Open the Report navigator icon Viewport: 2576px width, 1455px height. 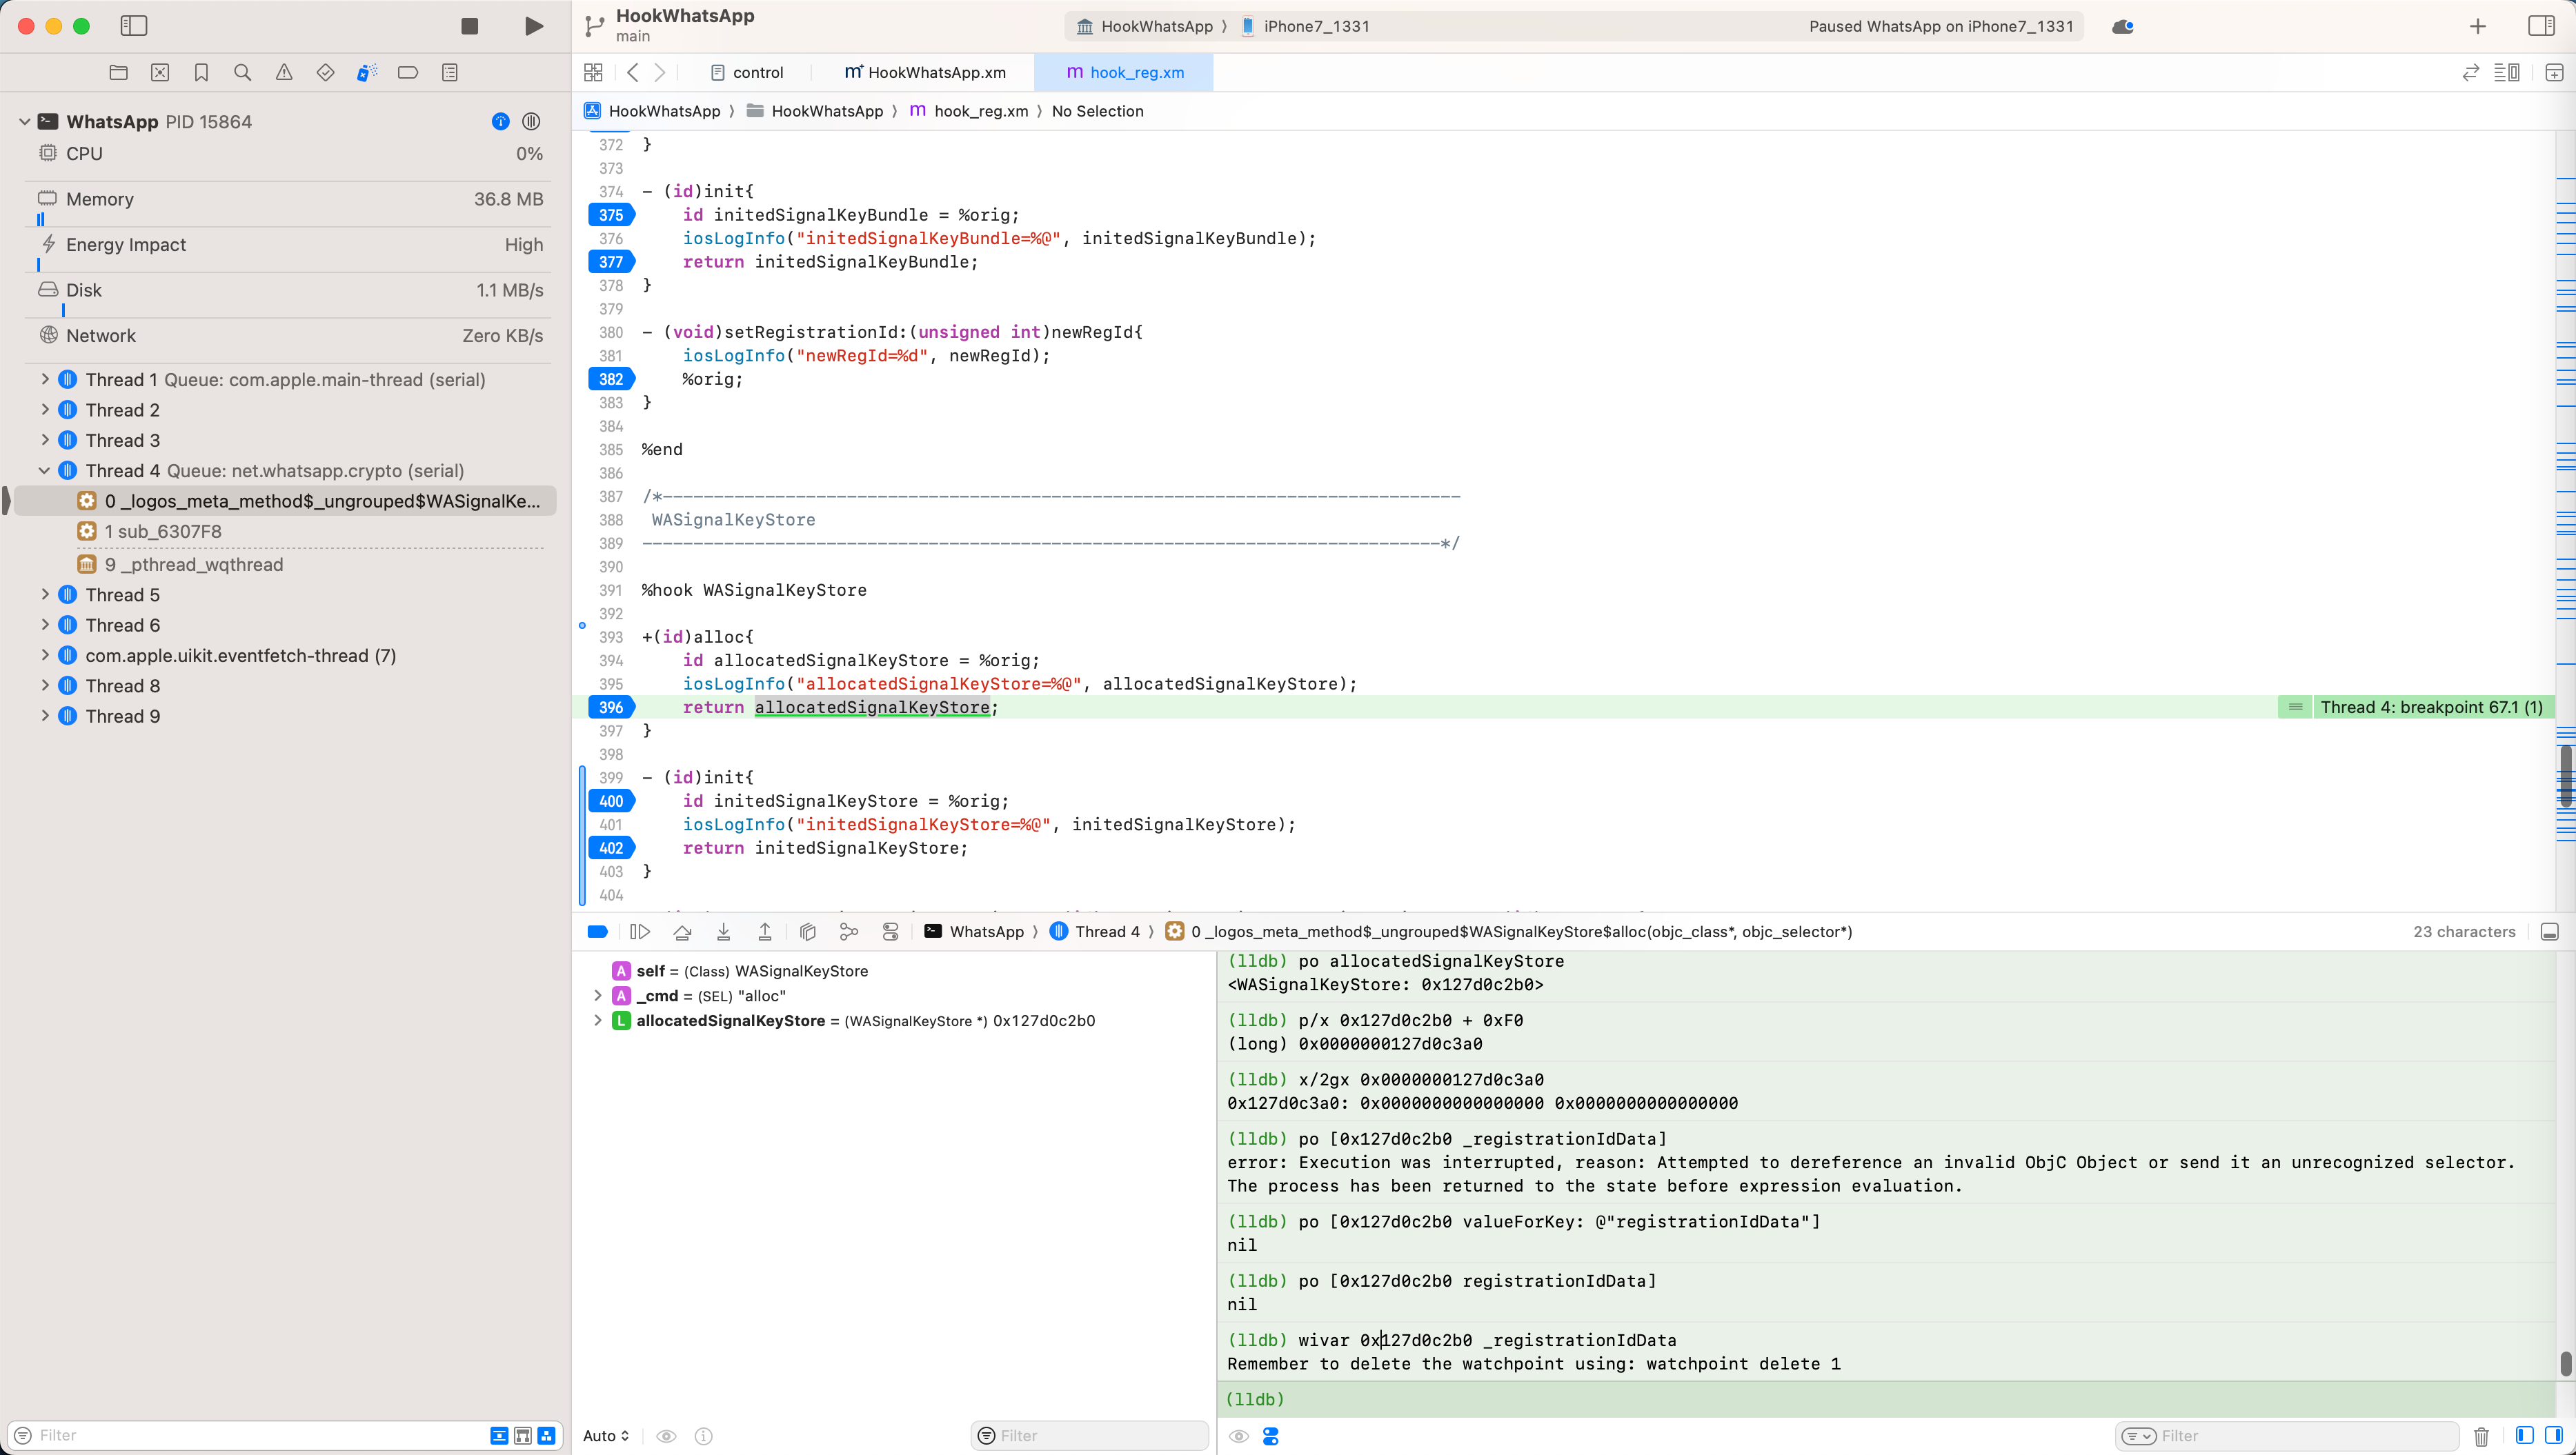click(450, 72)
